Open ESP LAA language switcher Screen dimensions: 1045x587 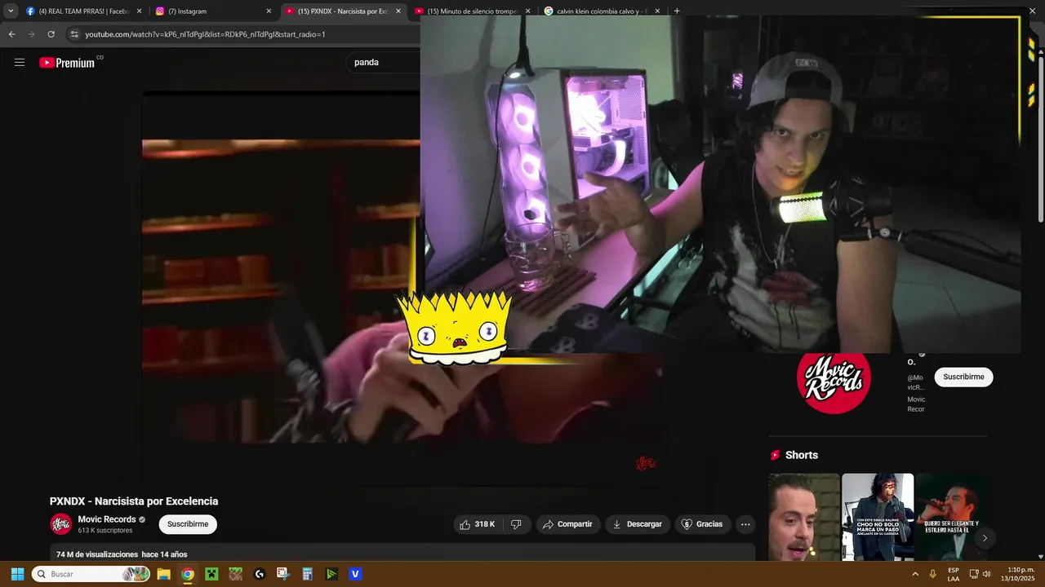tap(954, 574)
